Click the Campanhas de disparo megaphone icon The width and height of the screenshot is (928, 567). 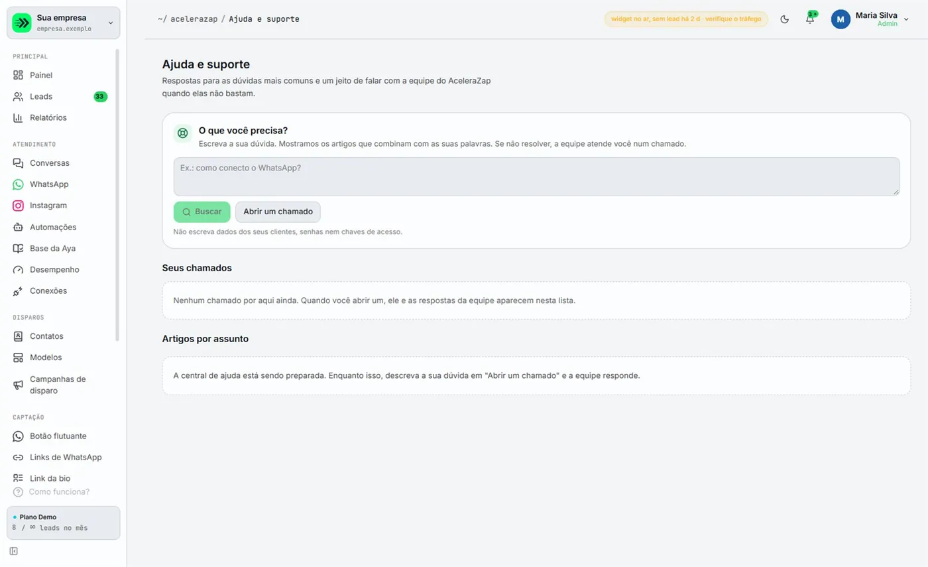click(x=18, y=385)
